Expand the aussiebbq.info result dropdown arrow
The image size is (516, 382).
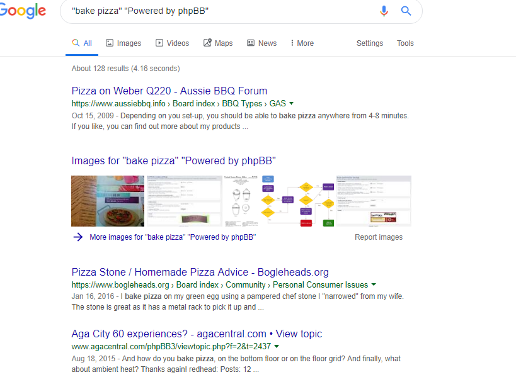pos(291,104)
